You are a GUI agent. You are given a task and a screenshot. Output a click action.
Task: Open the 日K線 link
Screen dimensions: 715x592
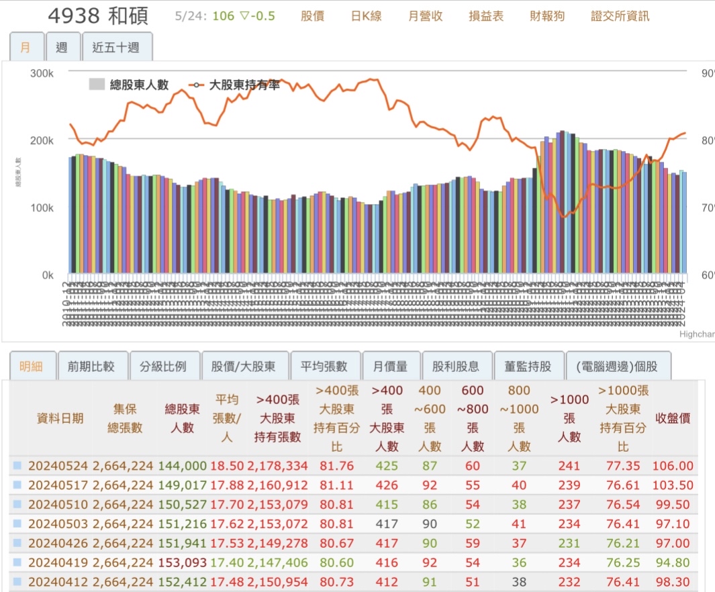(366, 16)
